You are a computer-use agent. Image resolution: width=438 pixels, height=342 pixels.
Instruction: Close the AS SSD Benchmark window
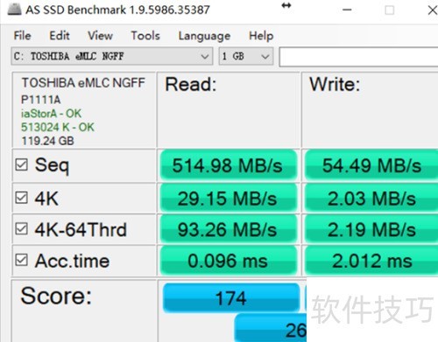(432, 10)
